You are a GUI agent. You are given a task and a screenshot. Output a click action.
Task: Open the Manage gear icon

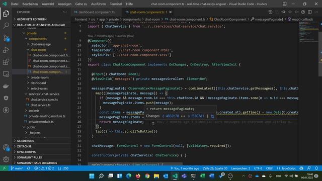tap(6, 159)
